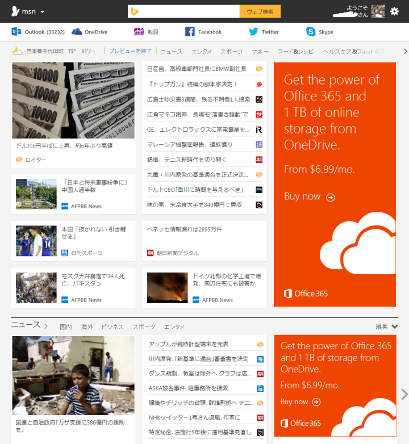This screenshot has height=444, width=409.
Task: Click the msn butterfly logo
Action: 15,11
